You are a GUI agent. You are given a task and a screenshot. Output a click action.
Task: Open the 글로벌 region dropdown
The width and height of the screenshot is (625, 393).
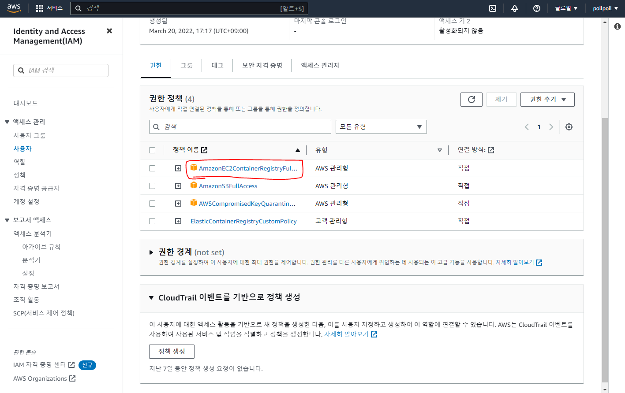pos(566,8)
